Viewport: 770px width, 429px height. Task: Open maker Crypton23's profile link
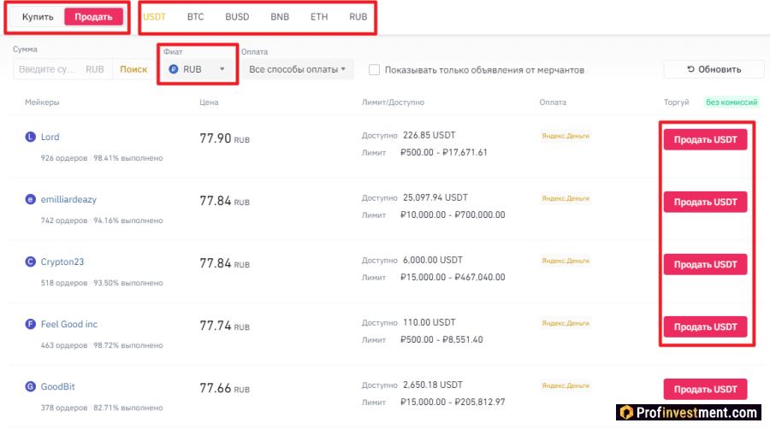[62, 262]
